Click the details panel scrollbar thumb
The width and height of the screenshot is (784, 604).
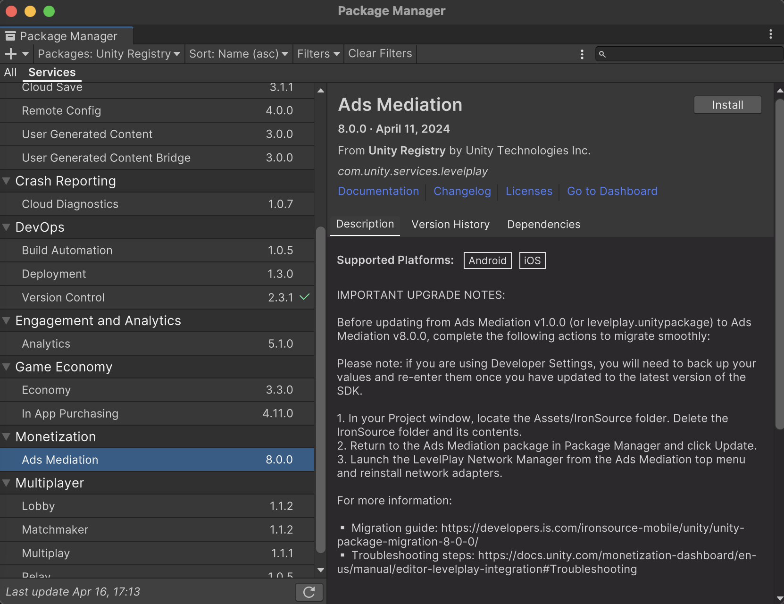coord(780,264)
